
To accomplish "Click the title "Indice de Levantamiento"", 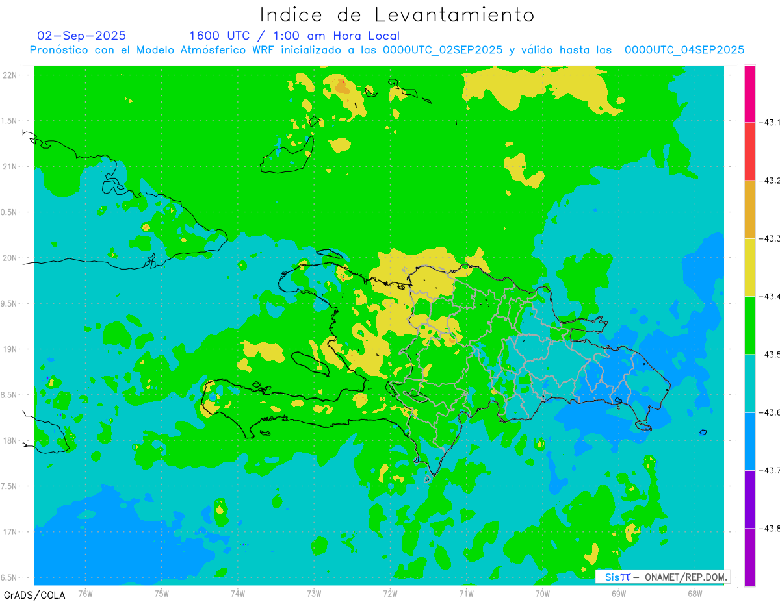I will point(397,14).
